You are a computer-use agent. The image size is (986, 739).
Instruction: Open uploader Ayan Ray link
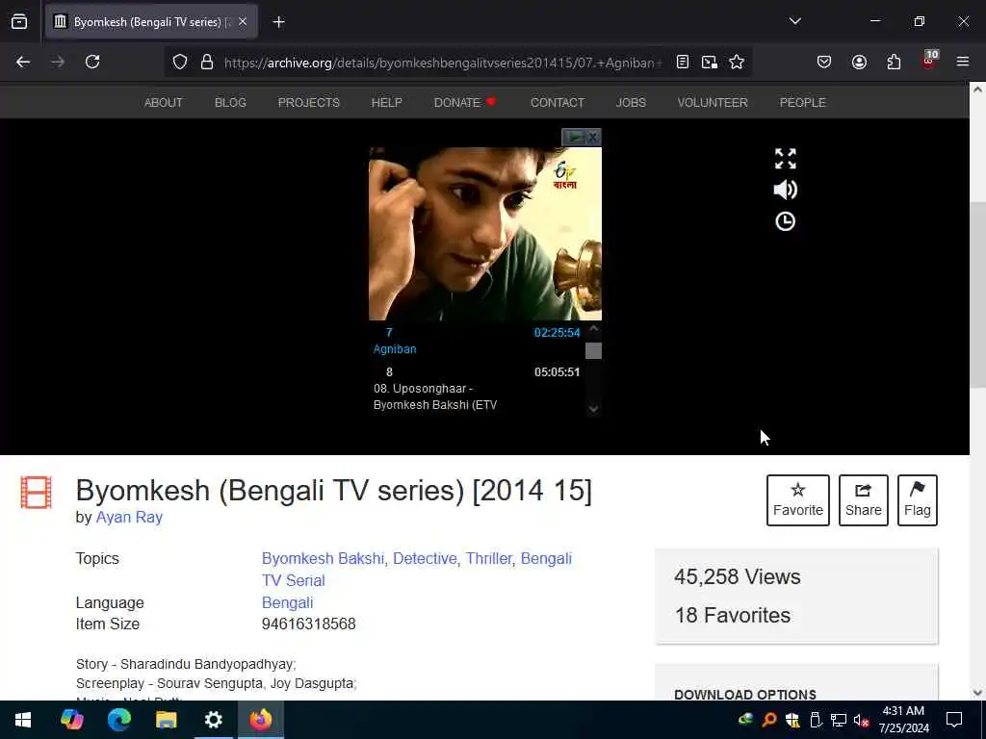129,517
